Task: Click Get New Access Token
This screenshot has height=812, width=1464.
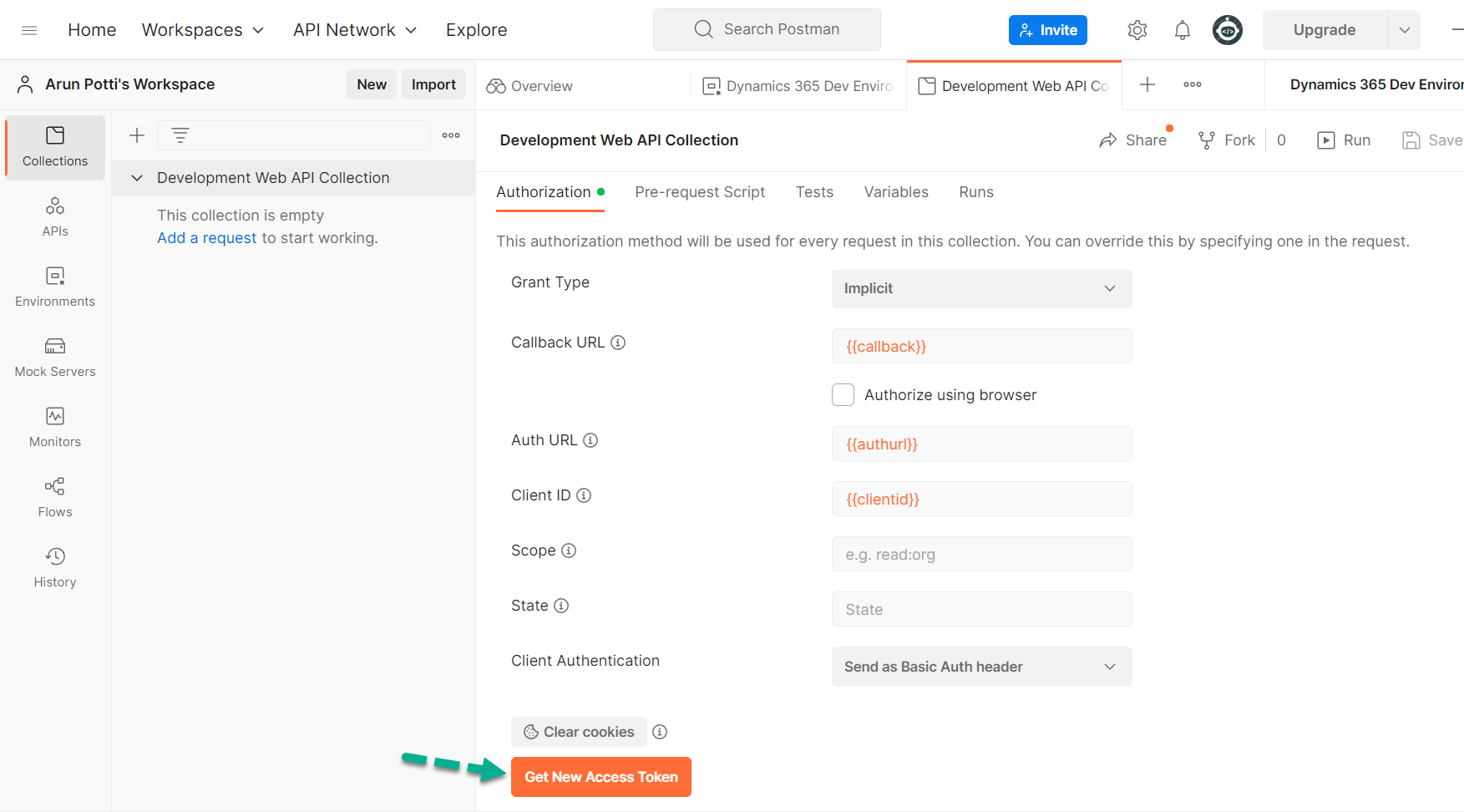Action: (600, 776)
